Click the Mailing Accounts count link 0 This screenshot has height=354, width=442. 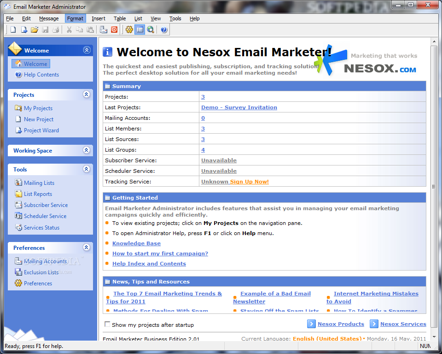click(203, 118)
